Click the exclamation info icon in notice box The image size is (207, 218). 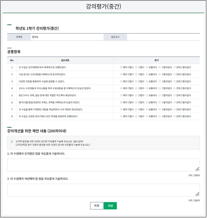point(12,141)
